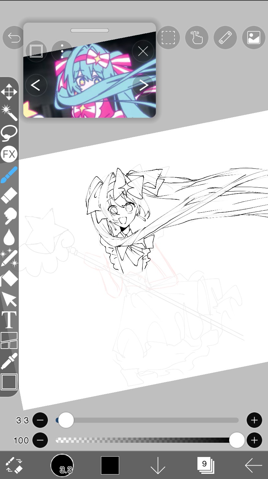Increase opacity with plus button

pos(254,440)
